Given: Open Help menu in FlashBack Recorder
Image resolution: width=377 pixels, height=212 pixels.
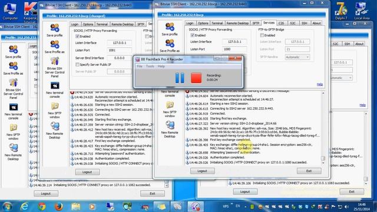Looking at the screenshot, I should coord(161,66).
